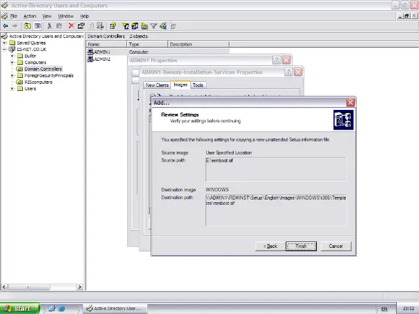This screenshot has width=419, height=314.
Task: Click the Cancel button in wizard
Action: pos(336,246)
